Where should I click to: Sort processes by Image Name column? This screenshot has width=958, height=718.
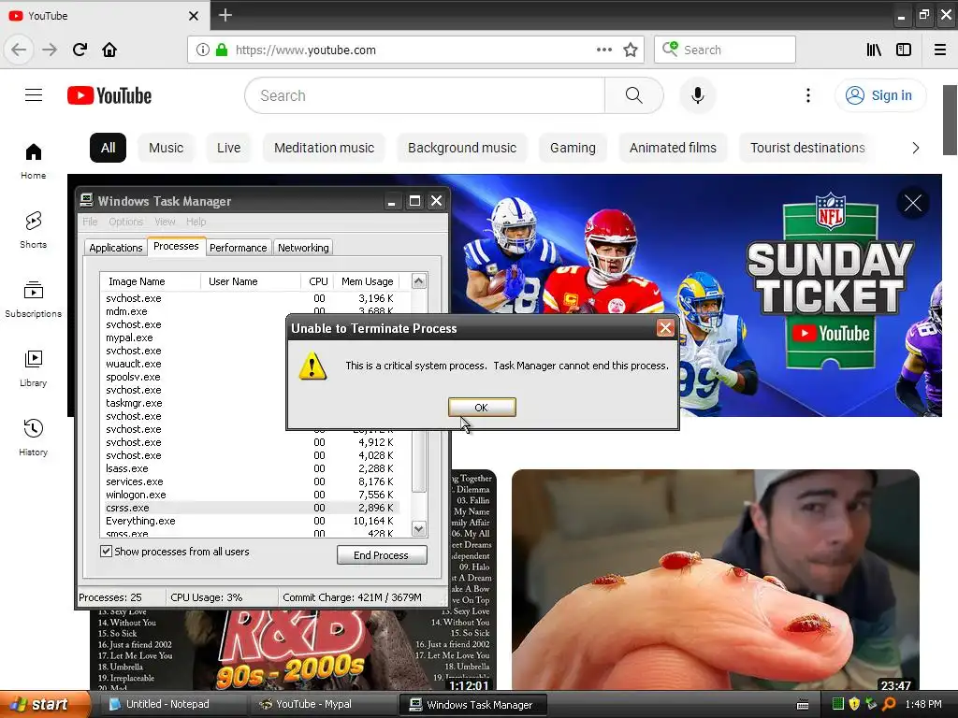pyautogui.click(x=151, y=281)
